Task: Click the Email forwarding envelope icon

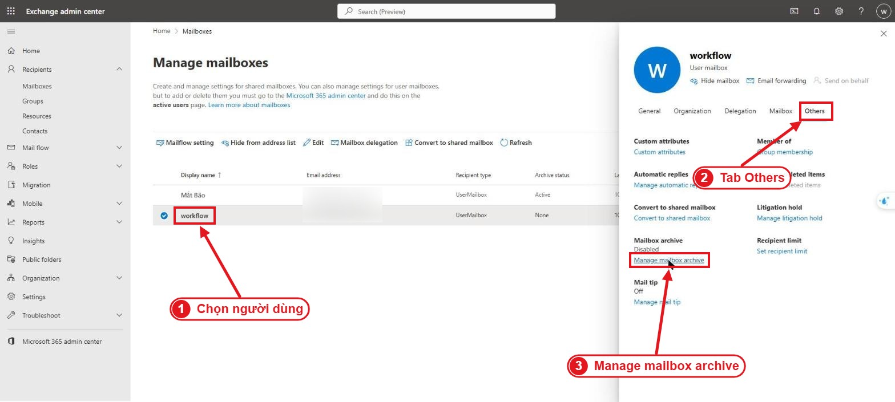Action: (751, 81)
